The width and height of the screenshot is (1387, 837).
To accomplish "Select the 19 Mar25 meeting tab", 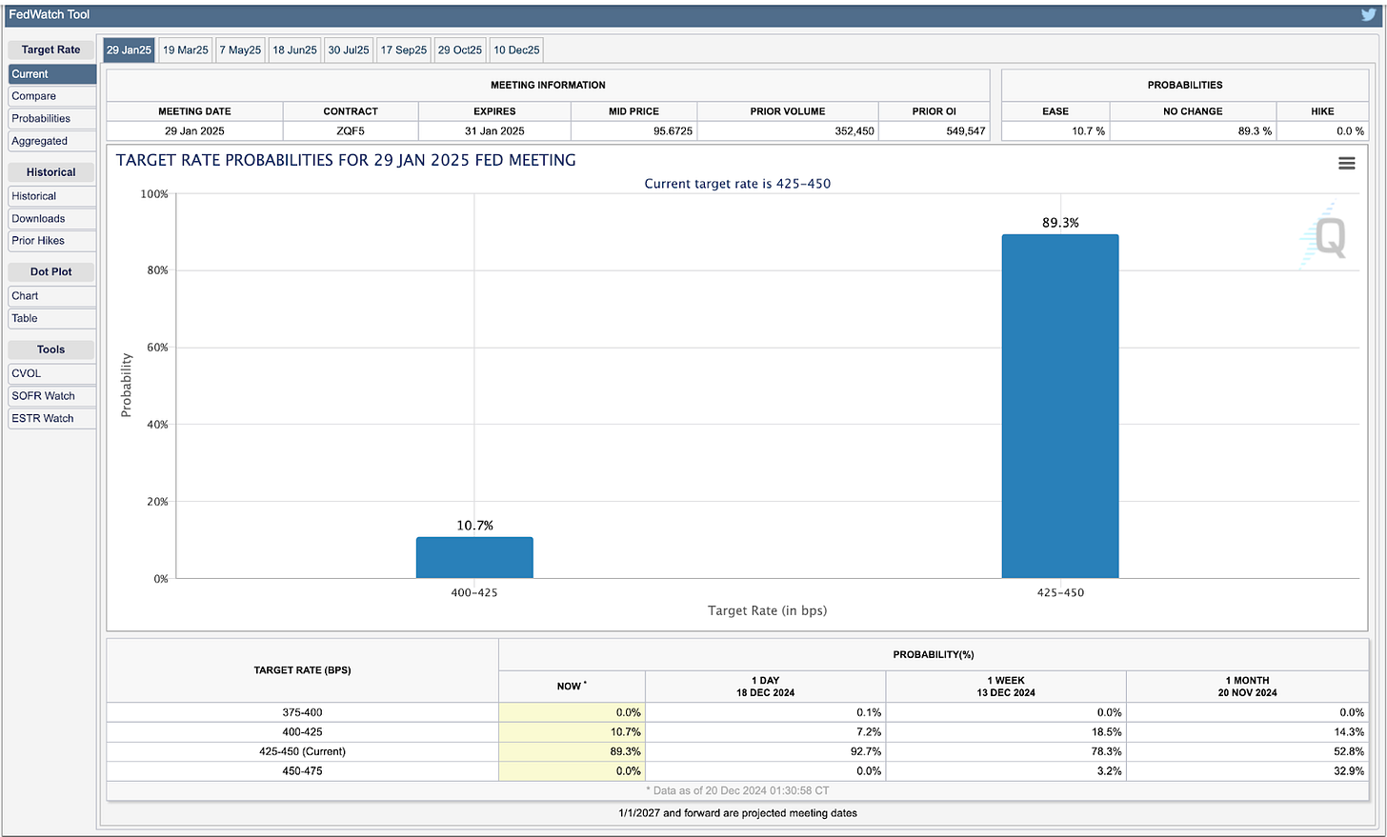I will tap(185, 50).
